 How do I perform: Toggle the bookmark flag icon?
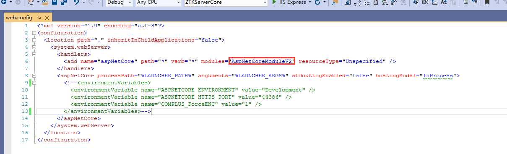coord(487,3)
